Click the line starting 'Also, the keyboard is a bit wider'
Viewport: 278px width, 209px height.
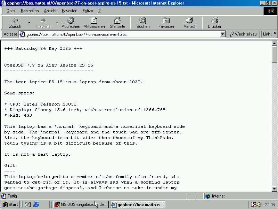pyautogui.click(x=89, y=138)
